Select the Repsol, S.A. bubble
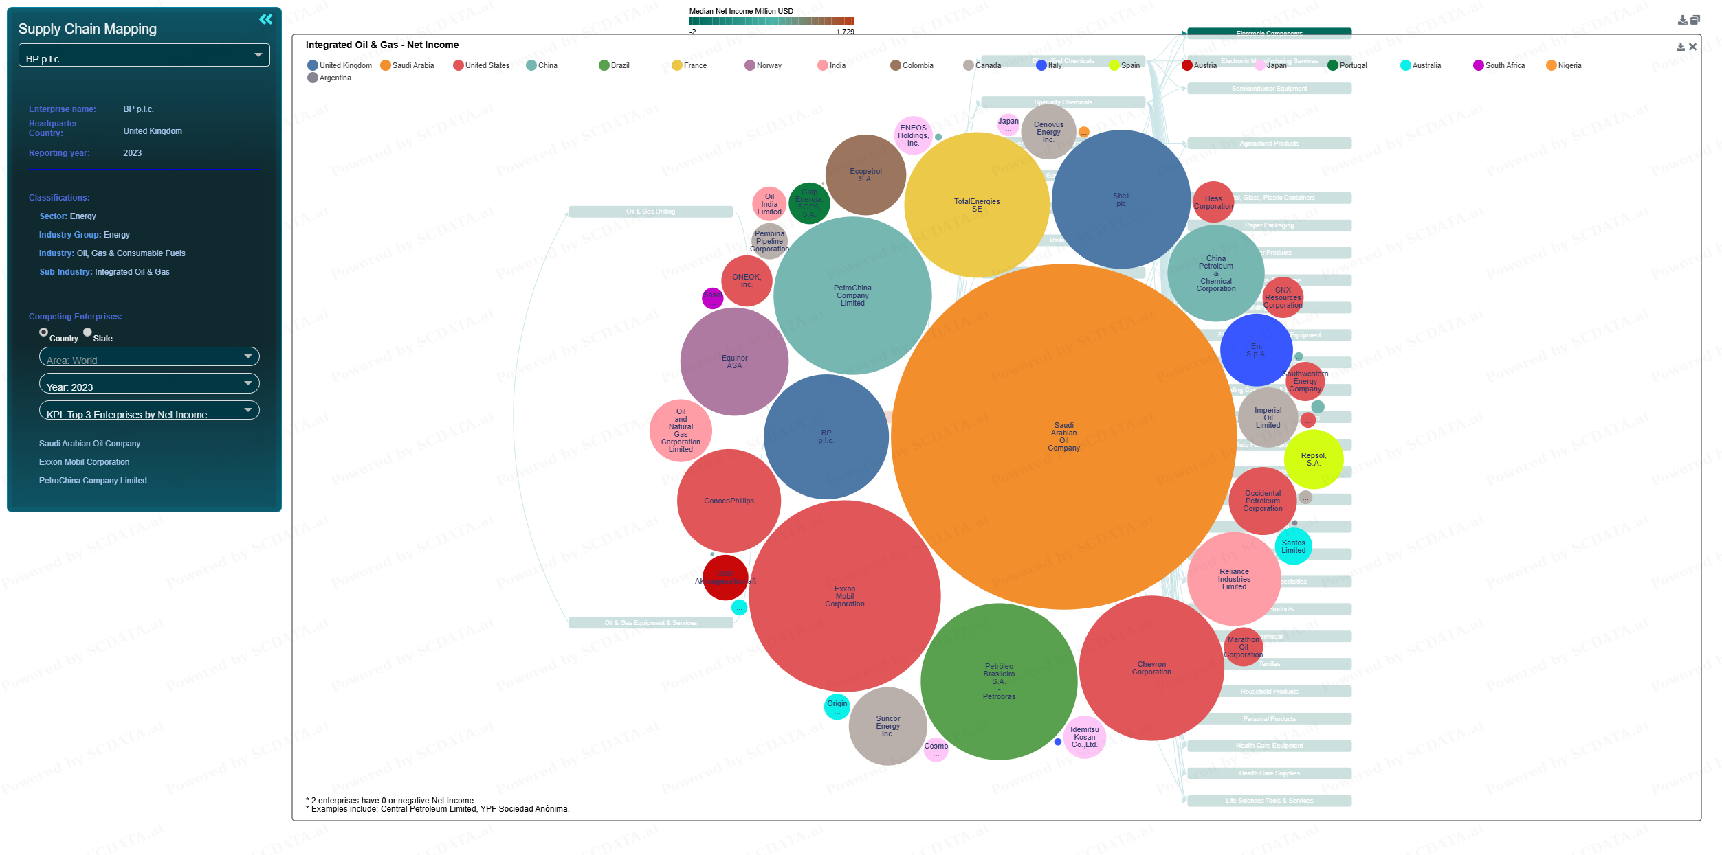The height and width of the screenshot is (855, 1722). 1314,459
